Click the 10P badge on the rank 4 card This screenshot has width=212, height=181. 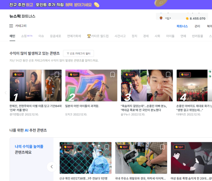click(185, 75)
